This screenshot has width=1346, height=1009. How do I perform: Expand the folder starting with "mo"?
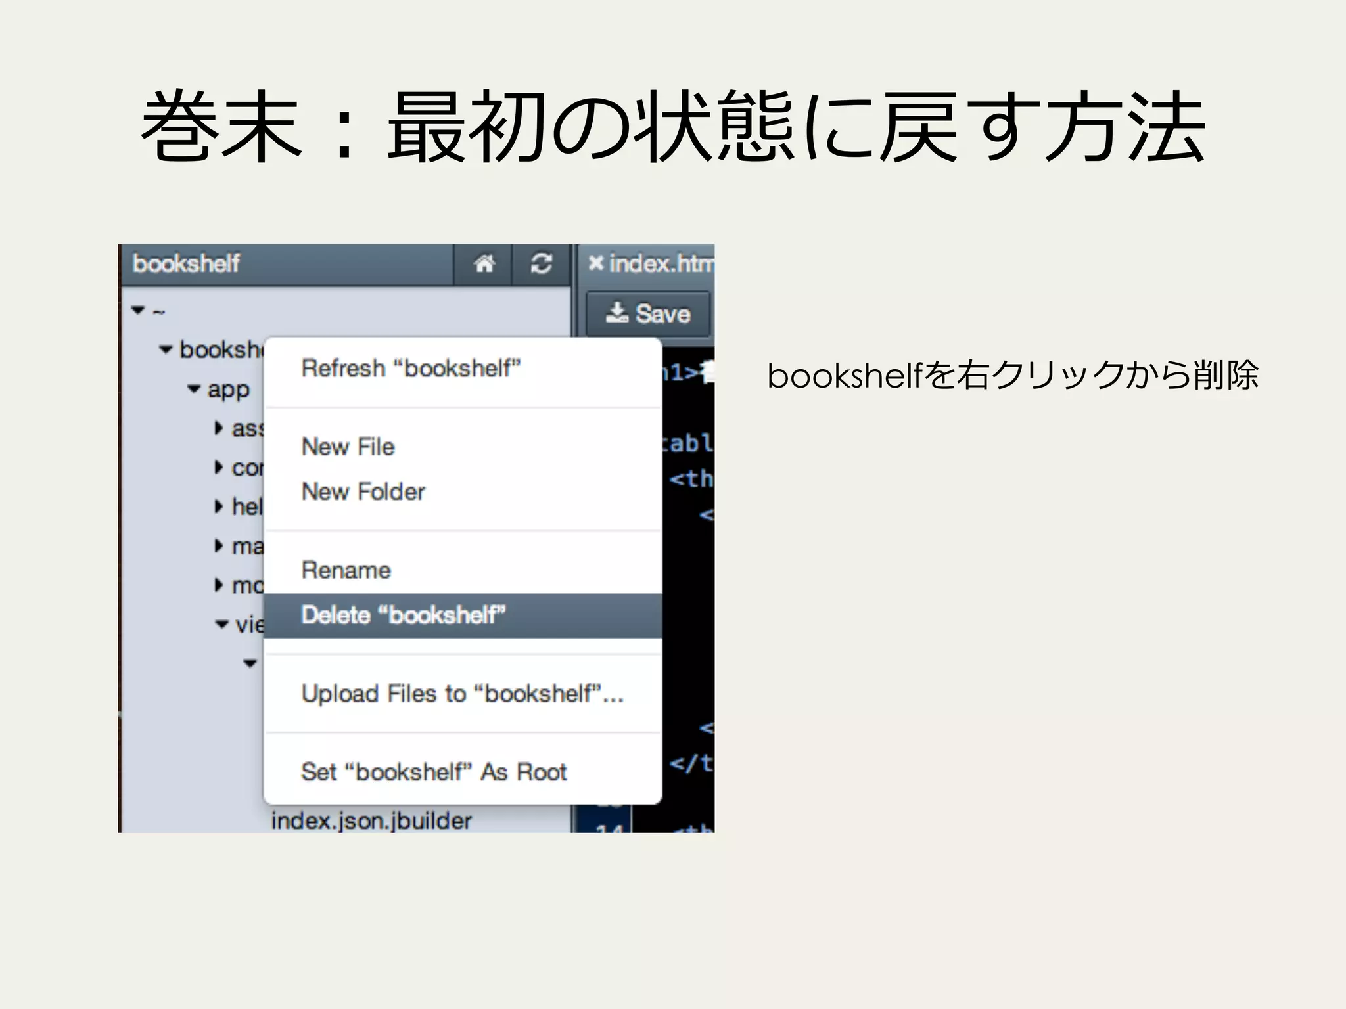pyautogui.click(x=219, y=585)
